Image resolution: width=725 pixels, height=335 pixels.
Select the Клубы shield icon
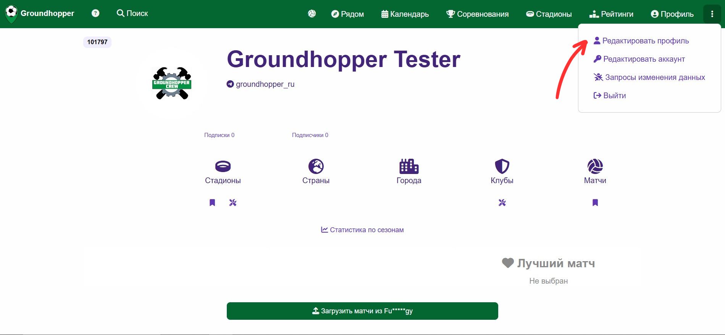point(502,166)
